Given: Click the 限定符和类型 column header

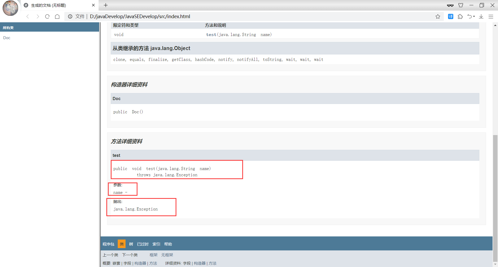Looking at the screenshot, I should pyautogui.click(x=126, y=25).
